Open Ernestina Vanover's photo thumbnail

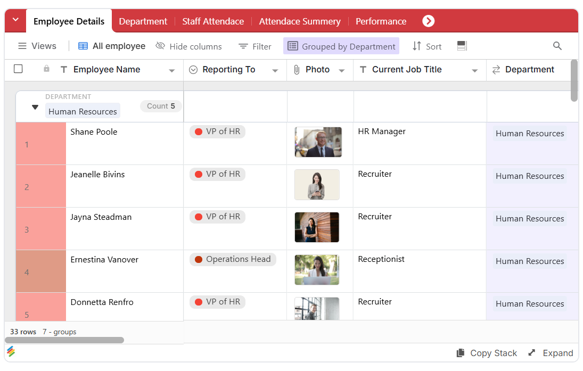[x=317, y=270]
